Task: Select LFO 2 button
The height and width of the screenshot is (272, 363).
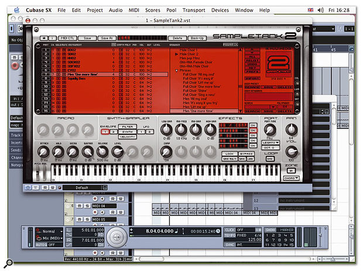Action: [x=149, y=132]
